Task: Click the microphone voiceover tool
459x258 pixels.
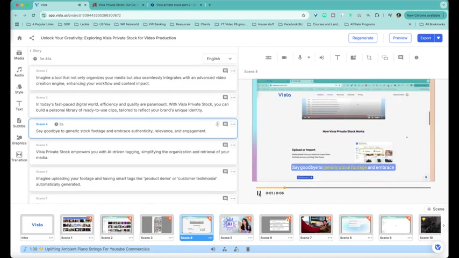Action: pos(300,58)
